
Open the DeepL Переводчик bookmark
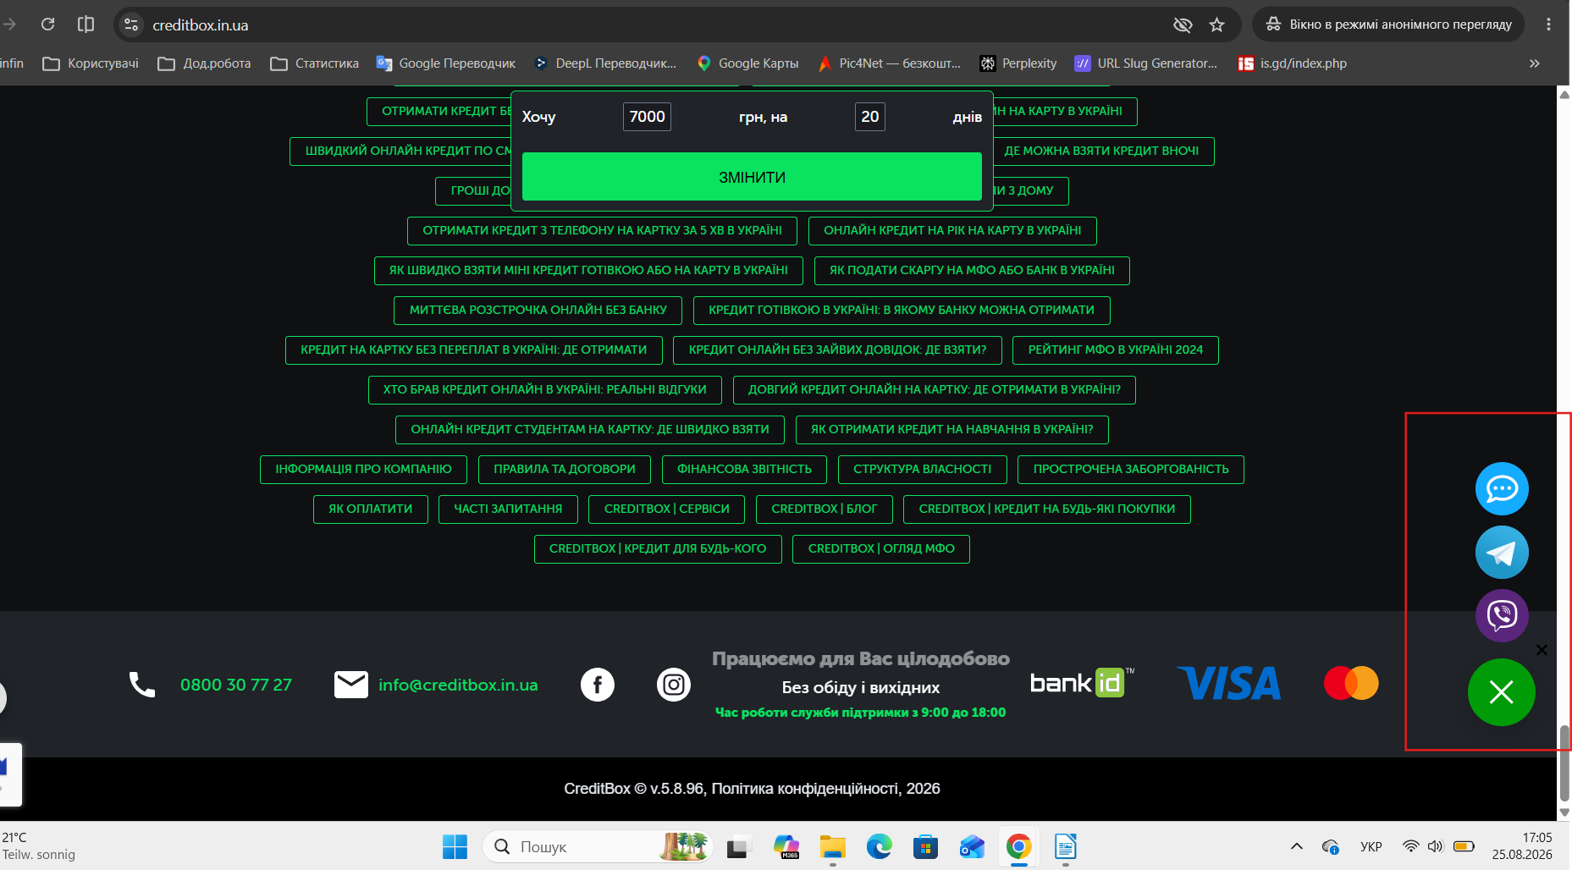click(605, 63)
